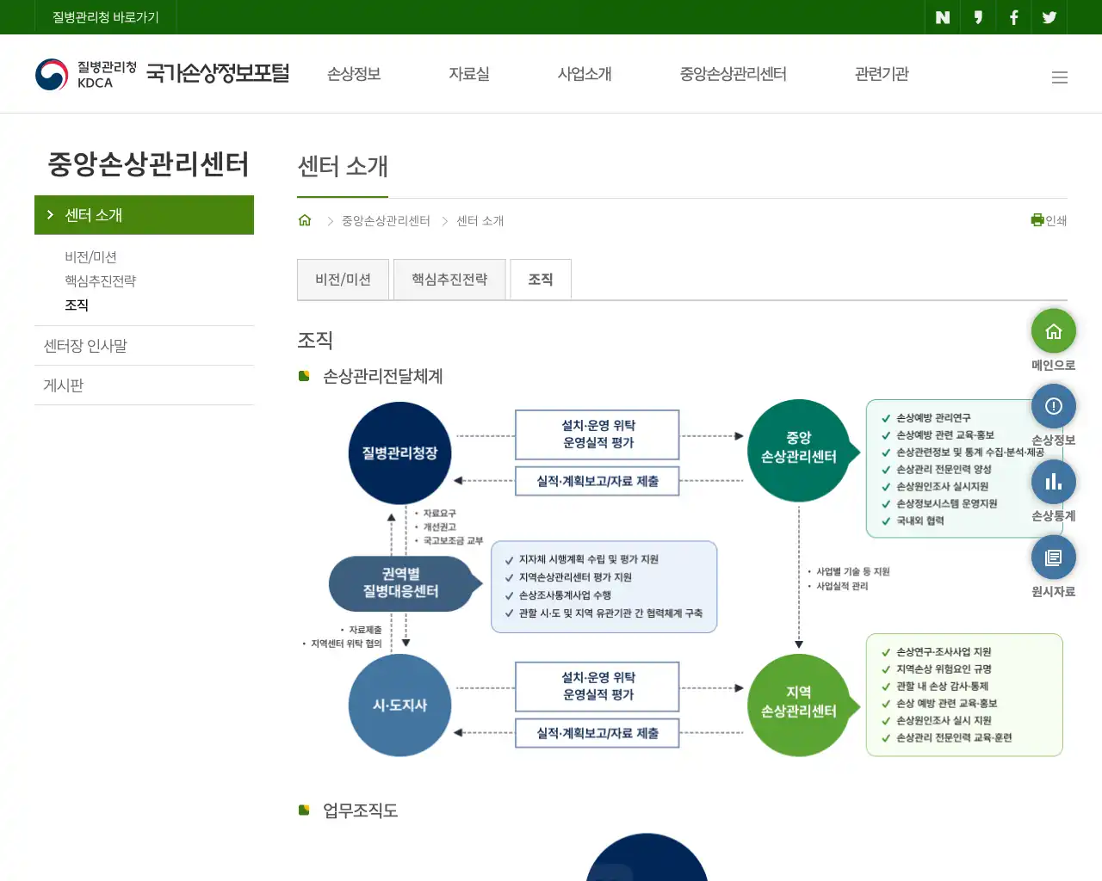The image size is (1102, 881).
Task: Click 손상예방 관리연구 list item text
Action: 933,418
